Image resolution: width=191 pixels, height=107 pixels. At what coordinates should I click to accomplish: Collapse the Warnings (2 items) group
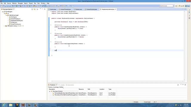pos(50,91)
